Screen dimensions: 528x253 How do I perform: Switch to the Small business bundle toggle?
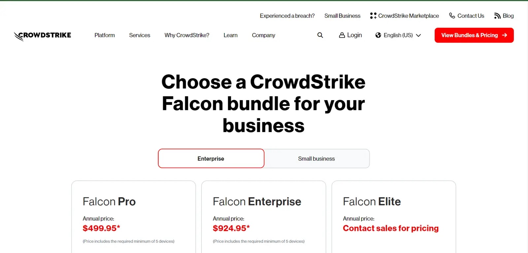pos(316,158)
